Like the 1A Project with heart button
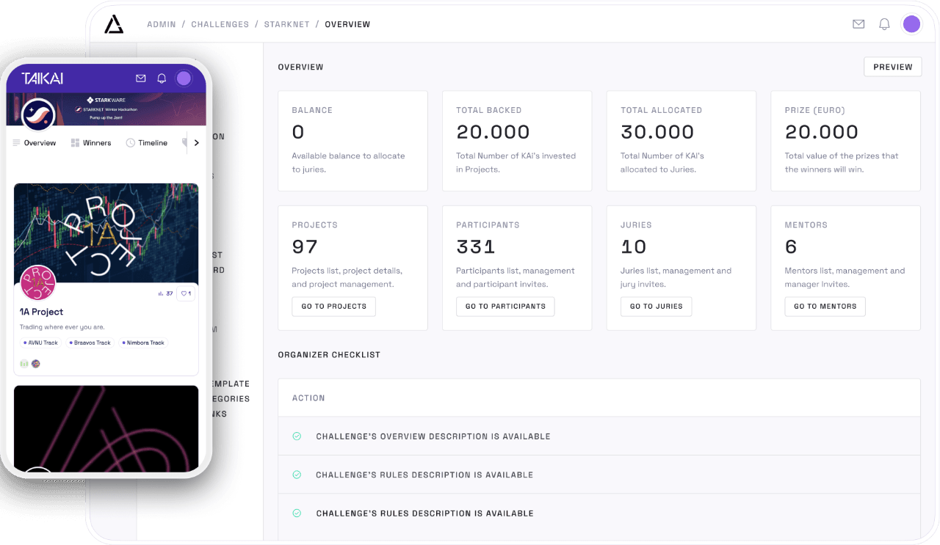Screen dimensions: 940x545 186,293
